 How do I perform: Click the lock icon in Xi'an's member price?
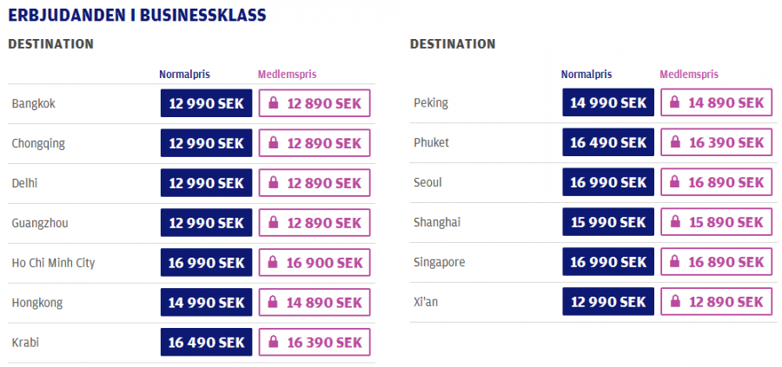tap(675, 302)
